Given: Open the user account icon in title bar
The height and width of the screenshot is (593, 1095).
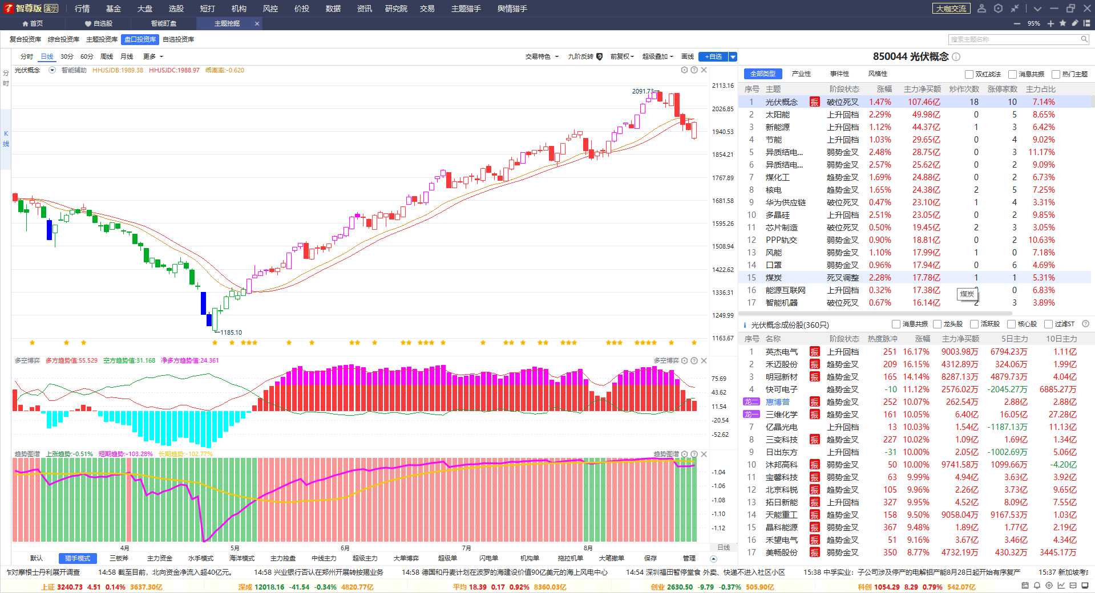Looking at the screenshot, I should 981,8.
